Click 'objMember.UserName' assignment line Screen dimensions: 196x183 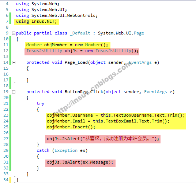(116, 115)
